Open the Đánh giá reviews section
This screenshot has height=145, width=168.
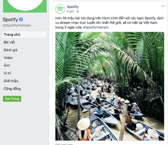10,50
